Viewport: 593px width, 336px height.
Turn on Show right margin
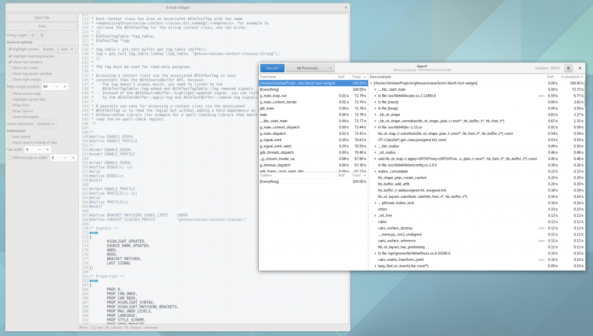(10, 80)
